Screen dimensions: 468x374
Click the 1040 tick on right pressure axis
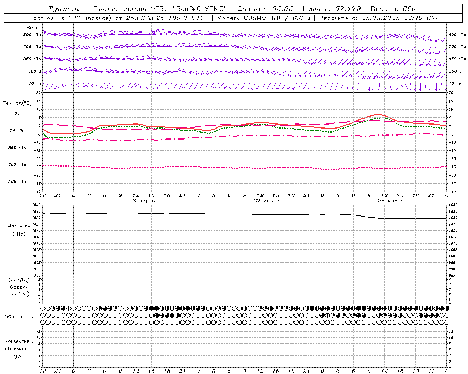[453, 205]
